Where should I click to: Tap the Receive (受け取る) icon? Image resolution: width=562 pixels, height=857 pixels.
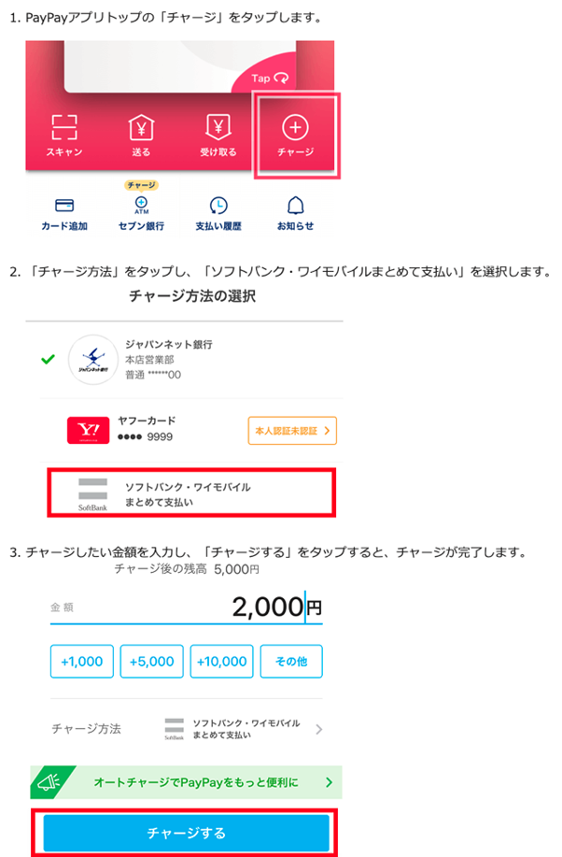click(x=218, y=127)
